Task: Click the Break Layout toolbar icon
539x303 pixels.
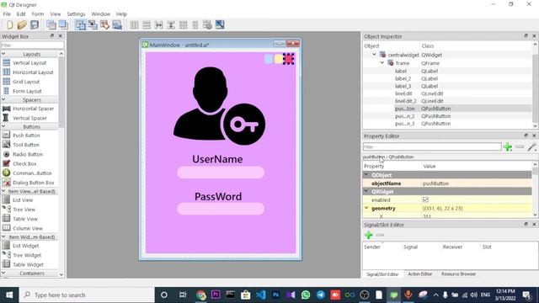Action: [207, 24]
